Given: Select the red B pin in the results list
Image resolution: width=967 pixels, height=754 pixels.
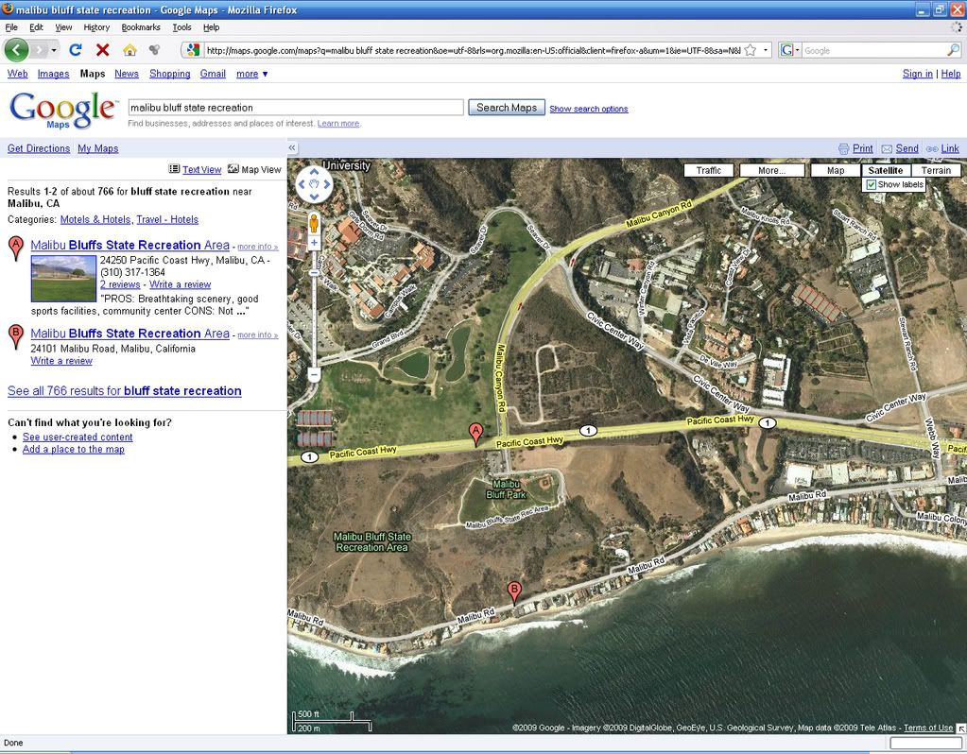Looking at the screenshot, I should [16, 336].
